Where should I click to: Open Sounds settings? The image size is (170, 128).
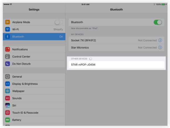point(34,98)
